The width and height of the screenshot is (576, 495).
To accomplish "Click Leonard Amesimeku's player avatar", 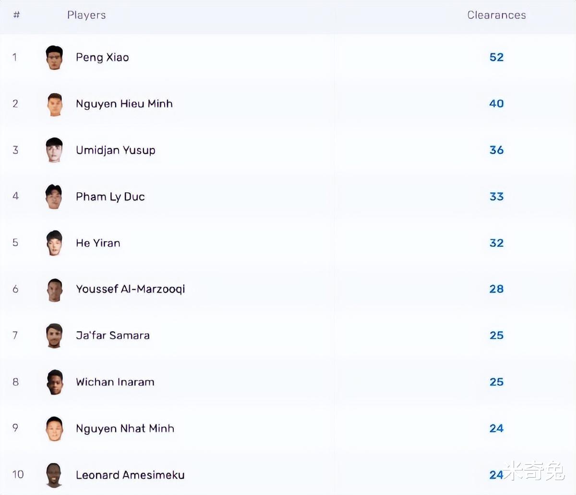I will pos(54,475).
